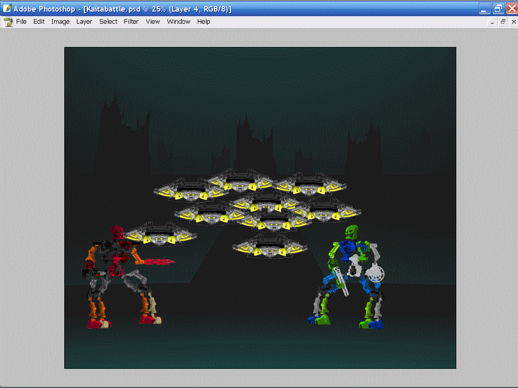Image resolution: width=518 pixels, height=388 pixels.
Task: Restore down the Kaitabattle.psd document window
Action: 503,22
